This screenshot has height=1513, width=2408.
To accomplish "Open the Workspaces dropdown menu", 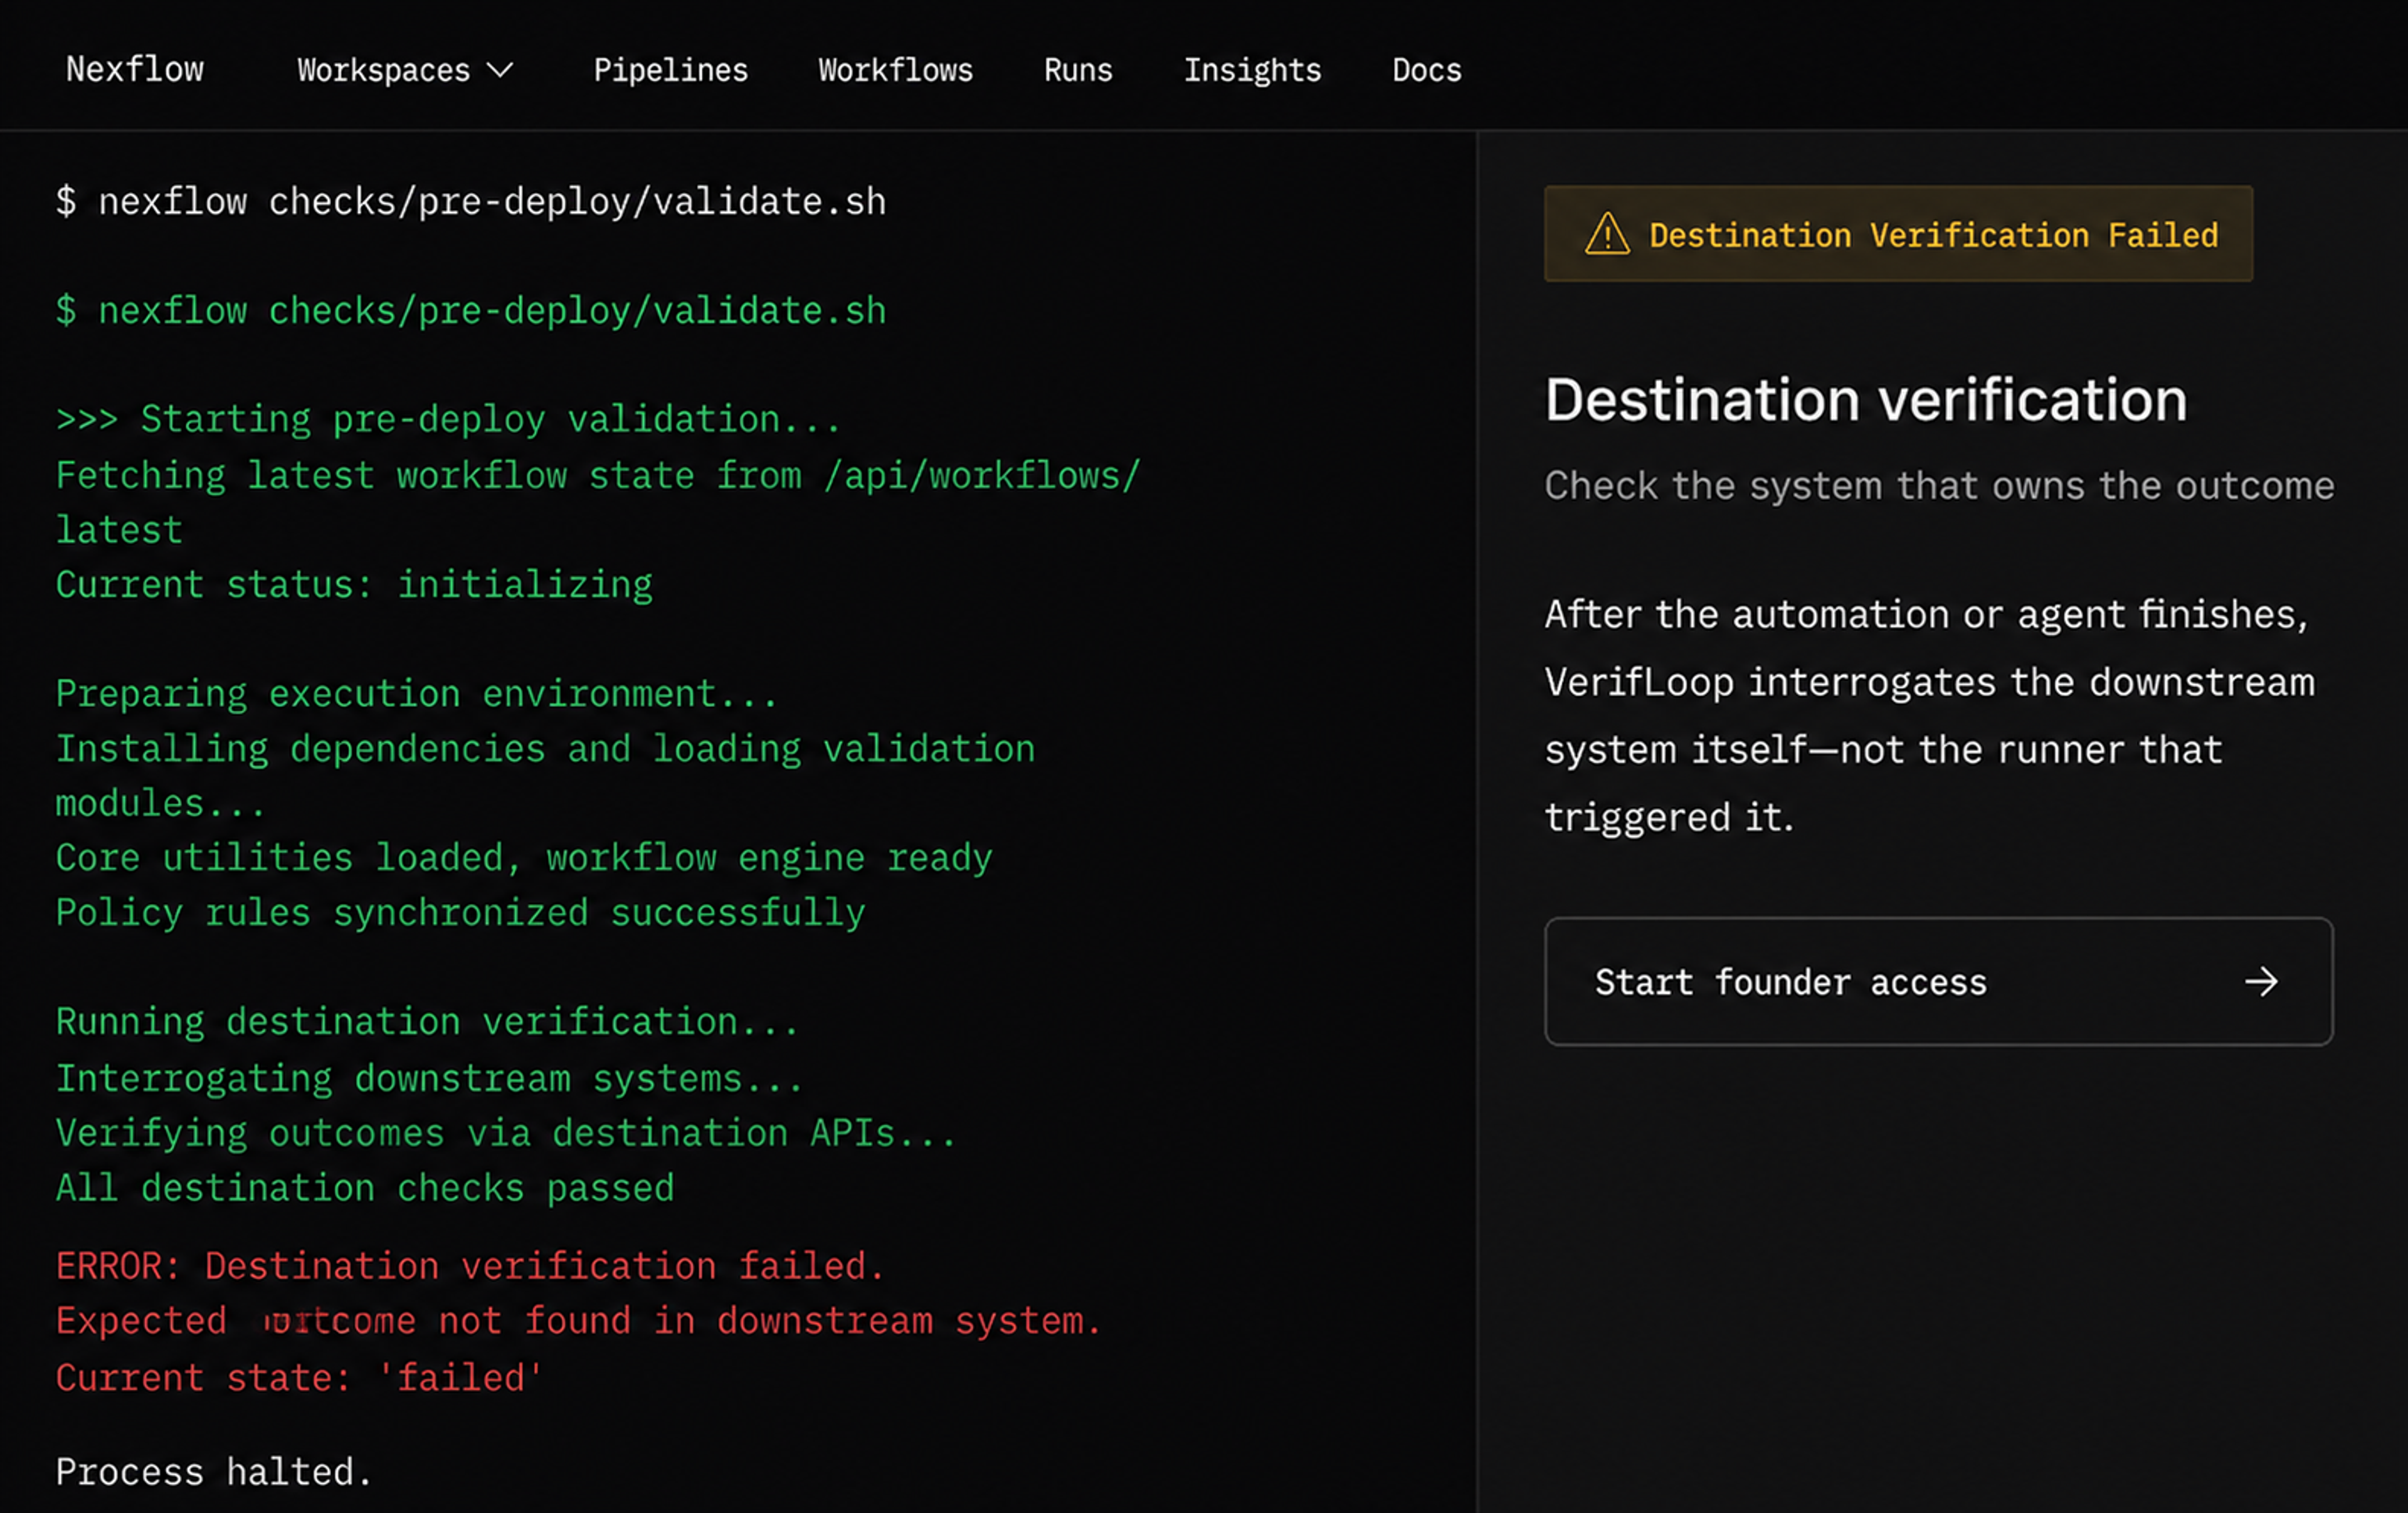I will coord(405,70).
